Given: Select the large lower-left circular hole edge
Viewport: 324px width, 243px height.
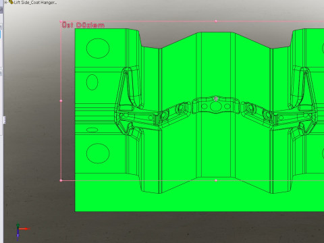Looking at the screenshot, I should point(98,153).
